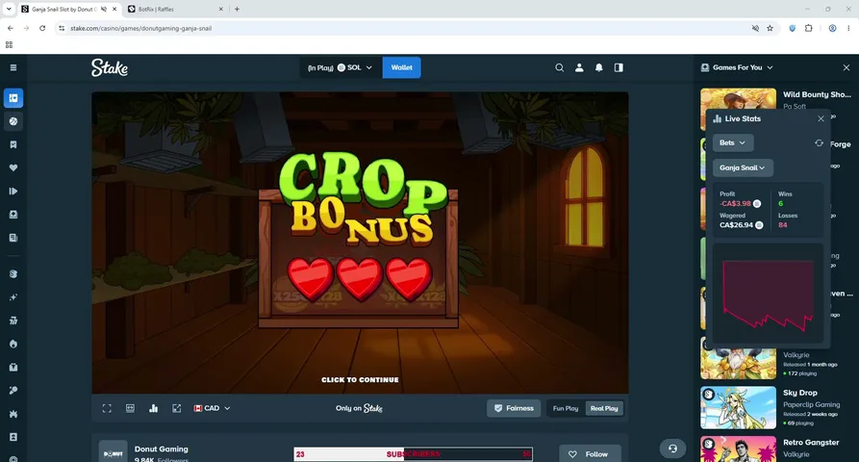The image size is (859, 462).
Task: Enter fullscreen mode for the game
Action: click(x=107, y=408)
